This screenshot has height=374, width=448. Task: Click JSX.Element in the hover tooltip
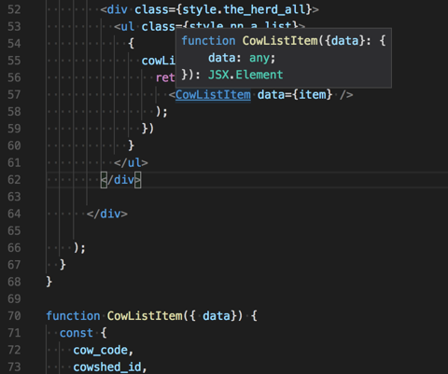click(x=245, y=75)
